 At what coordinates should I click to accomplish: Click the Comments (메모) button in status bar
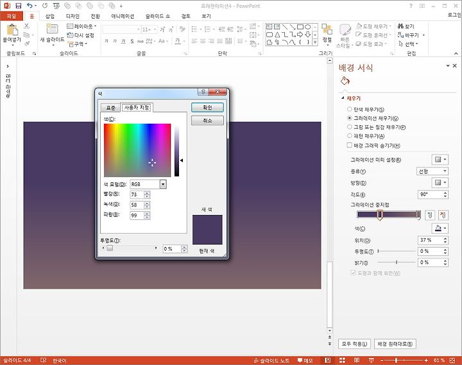305,361
